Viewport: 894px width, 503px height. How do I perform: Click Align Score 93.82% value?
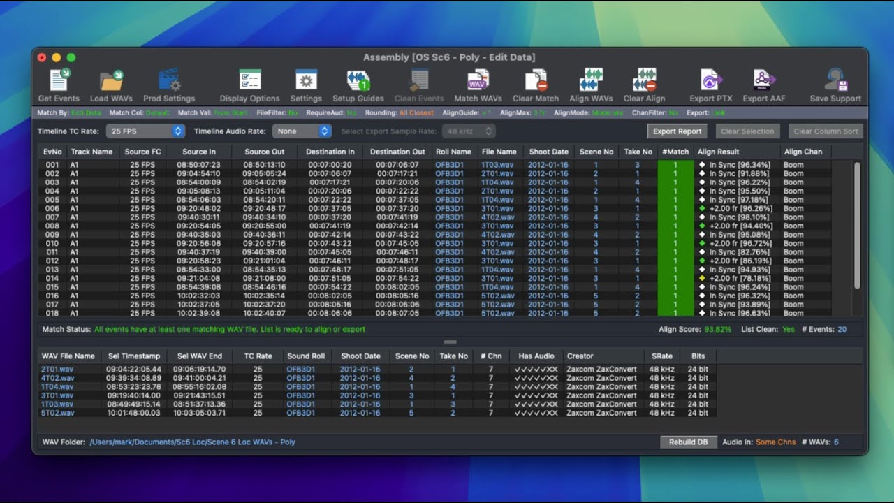click(717, 329)
